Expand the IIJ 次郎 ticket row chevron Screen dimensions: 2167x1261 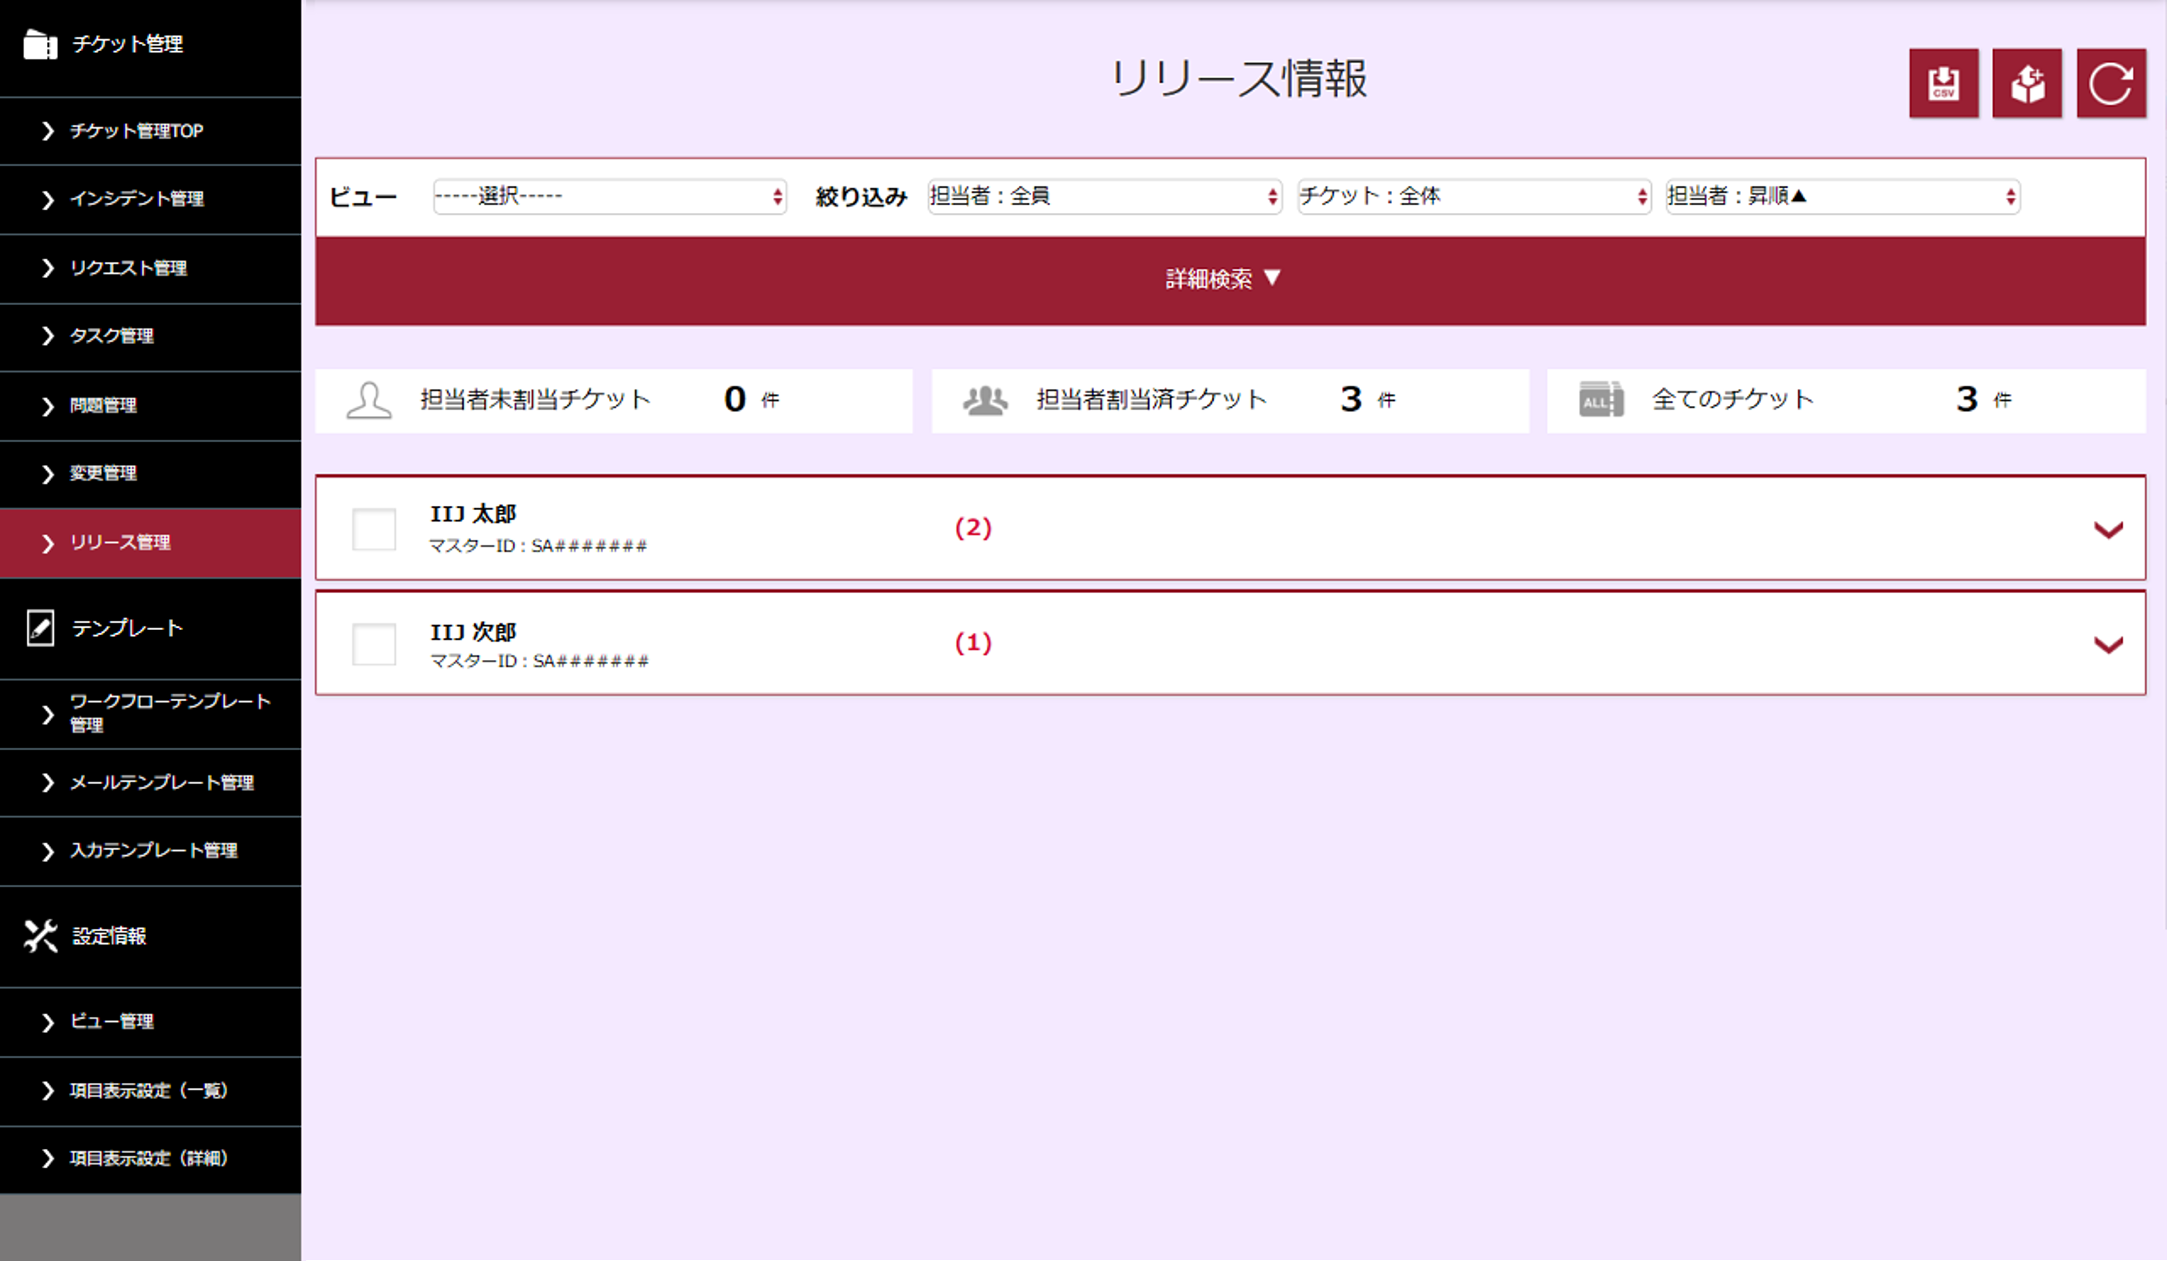pyautogui.click(x=2108, y=645)
